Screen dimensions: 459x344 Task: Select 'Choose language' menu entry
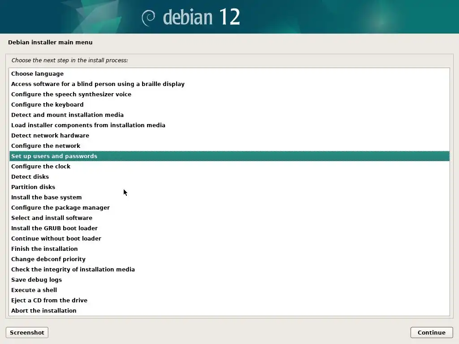click(x=229, y=74)
